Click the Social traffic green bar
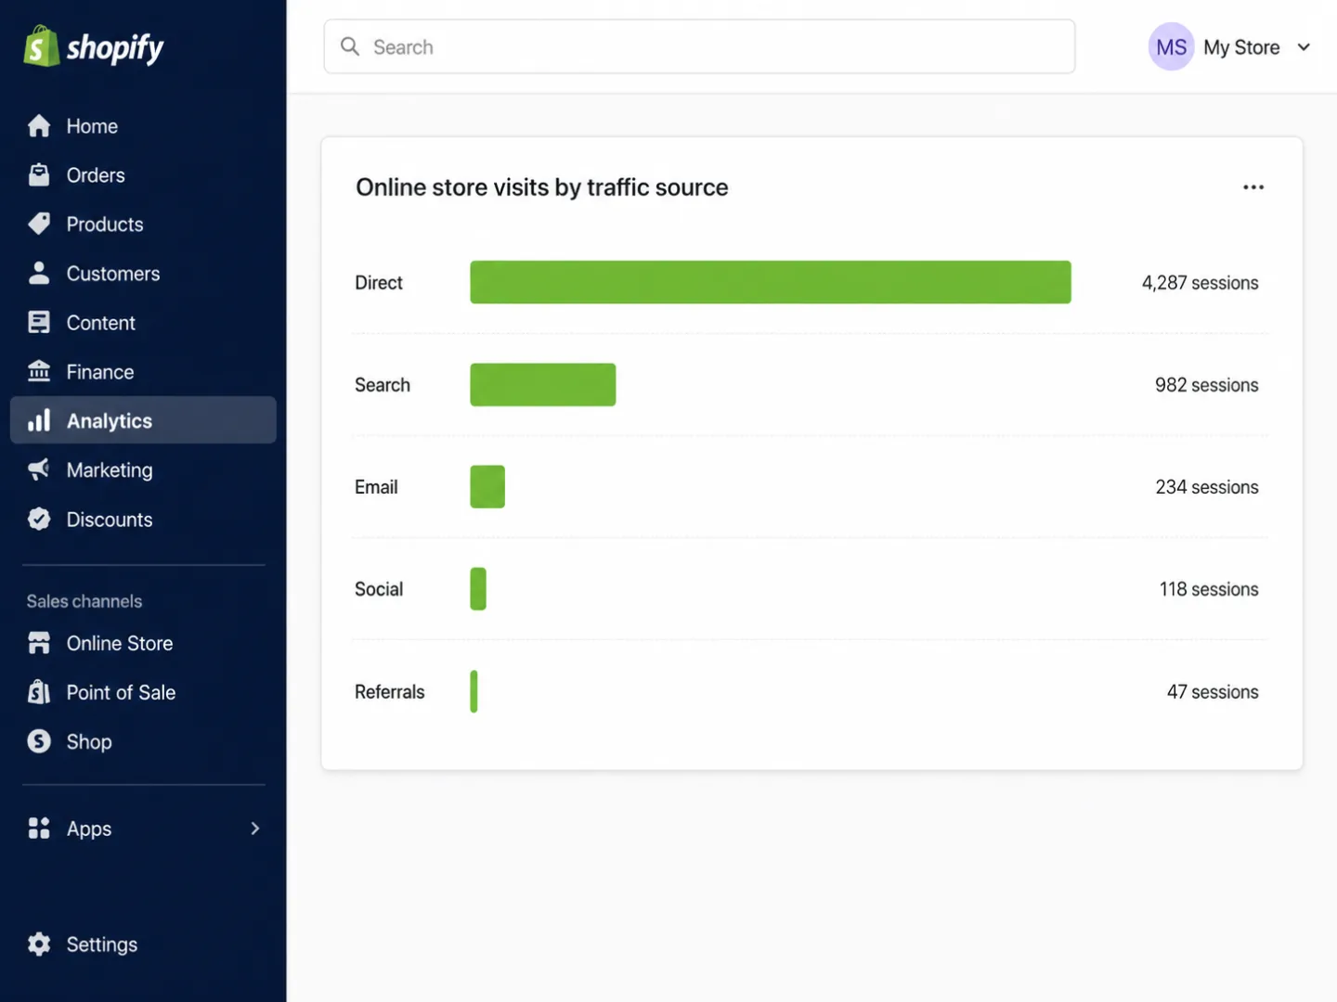 pos(478,589)
